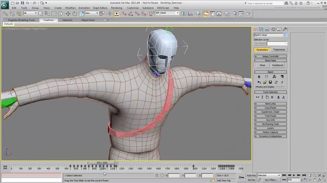Screen dimensions: 327x183
Task: Click the Render Production teapot icon
Action: coord(248,14)
